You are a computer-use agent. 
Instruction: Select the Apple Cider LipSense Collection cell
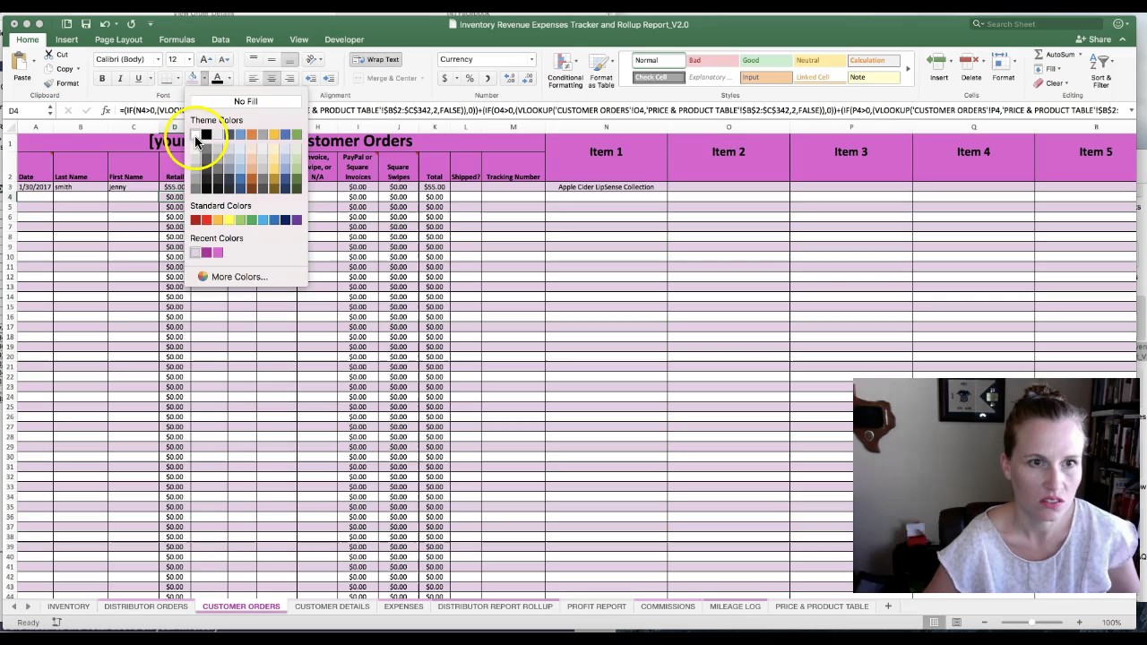[x=606, y=187]
